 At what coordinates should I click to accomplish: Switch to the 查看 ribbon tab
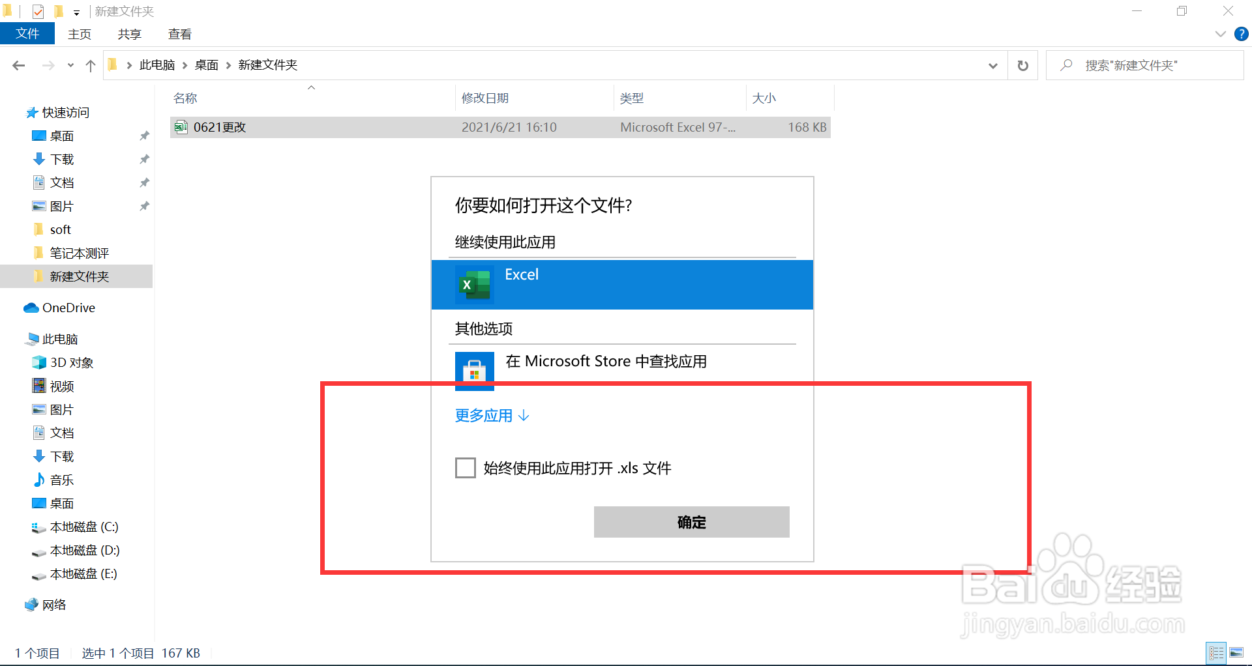pyautogui.click(x=179, y=33)
